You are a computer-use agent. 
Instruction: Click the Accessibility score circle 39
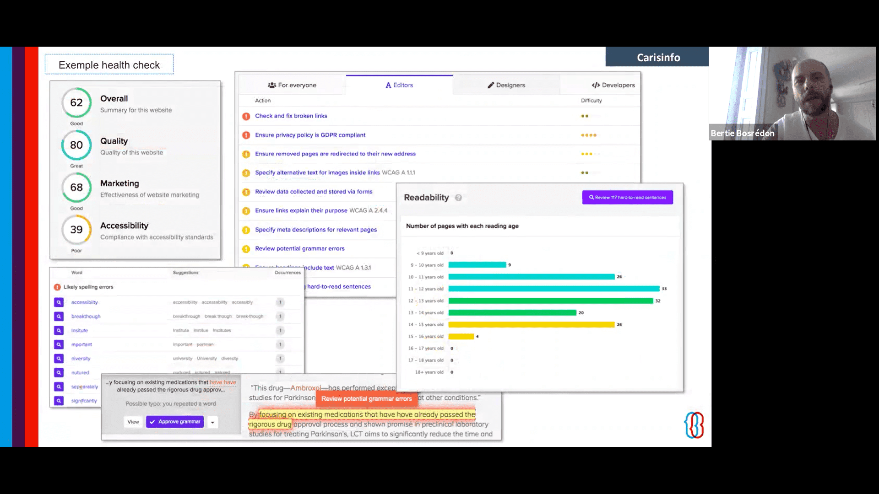click(x=76, y=230)
